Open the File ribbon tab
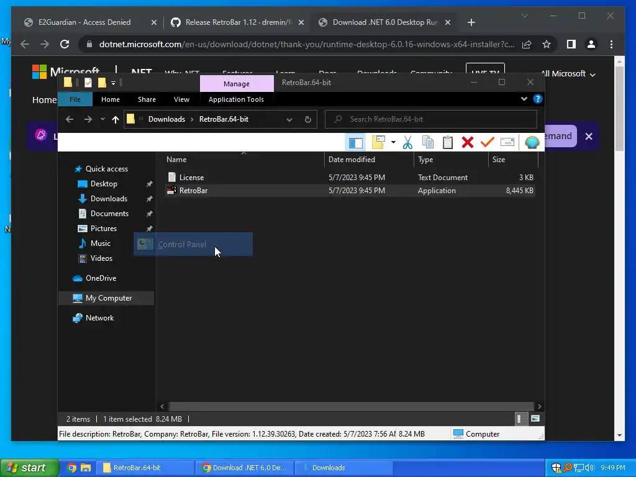The height and width of the screenshot is (477, 636). click(x=75, y=99)
